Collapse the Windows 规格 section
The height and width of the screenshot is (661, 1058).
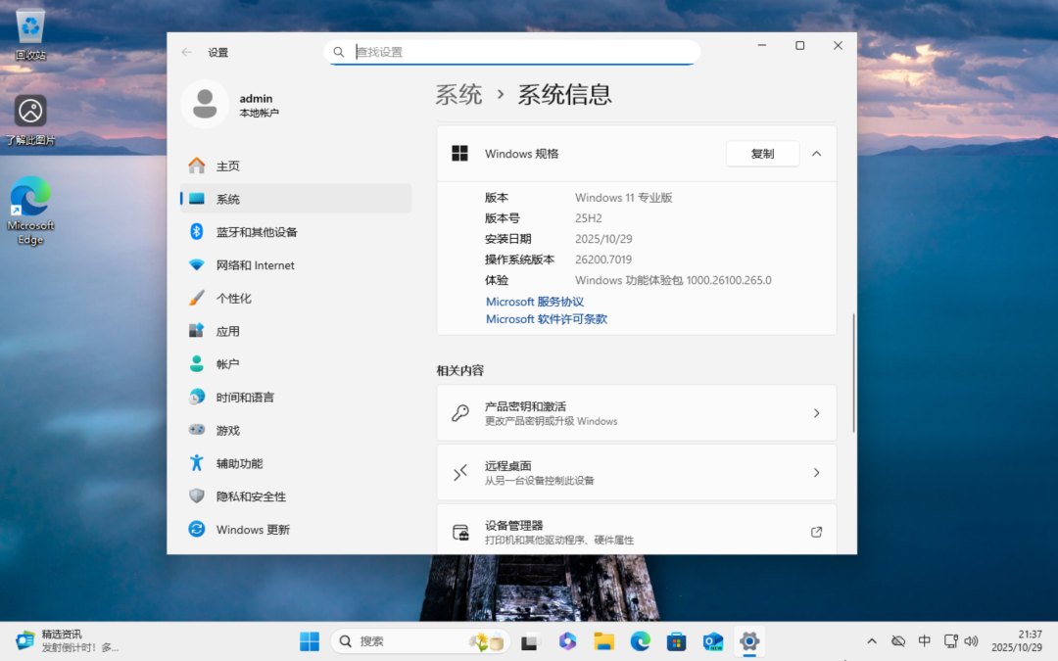coord(816,154)
